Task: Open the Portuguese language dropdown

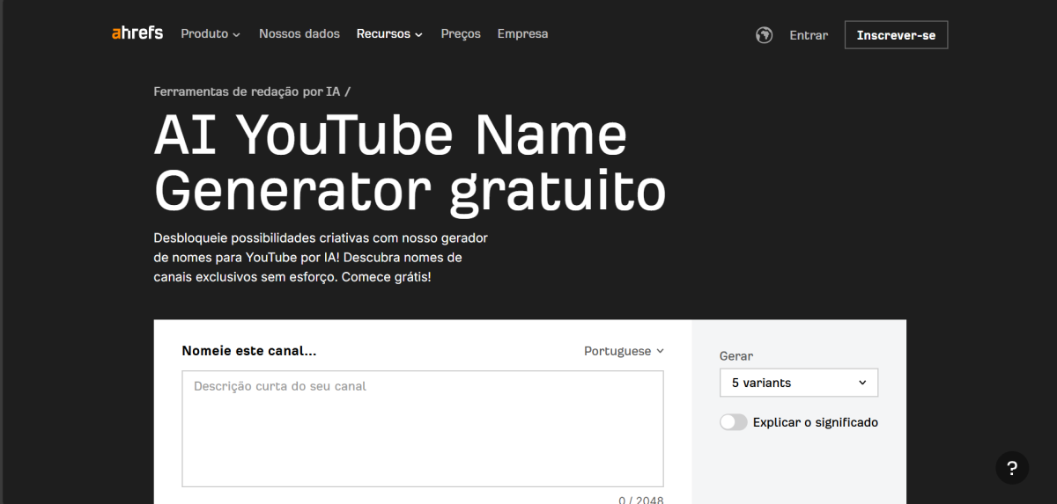Action: coord(624,351)
